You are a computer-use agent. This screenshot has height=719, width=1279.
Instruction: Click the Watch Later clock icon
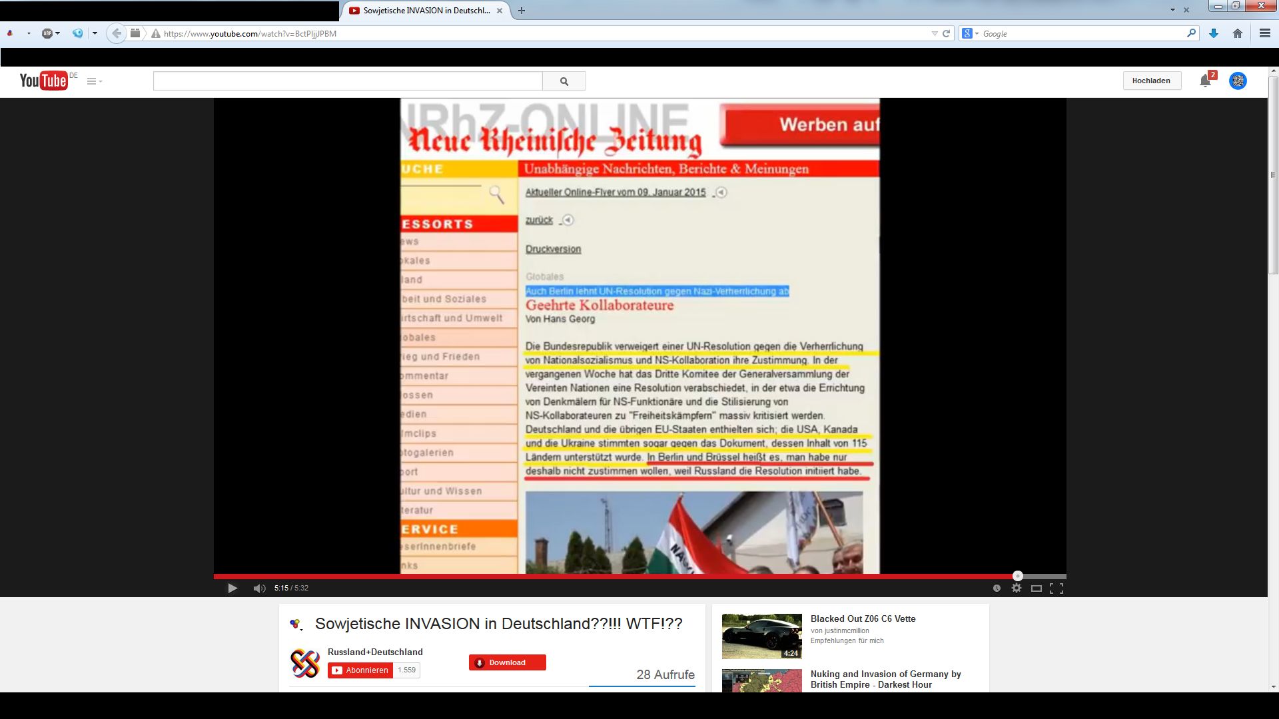click(x=997, y=588)
